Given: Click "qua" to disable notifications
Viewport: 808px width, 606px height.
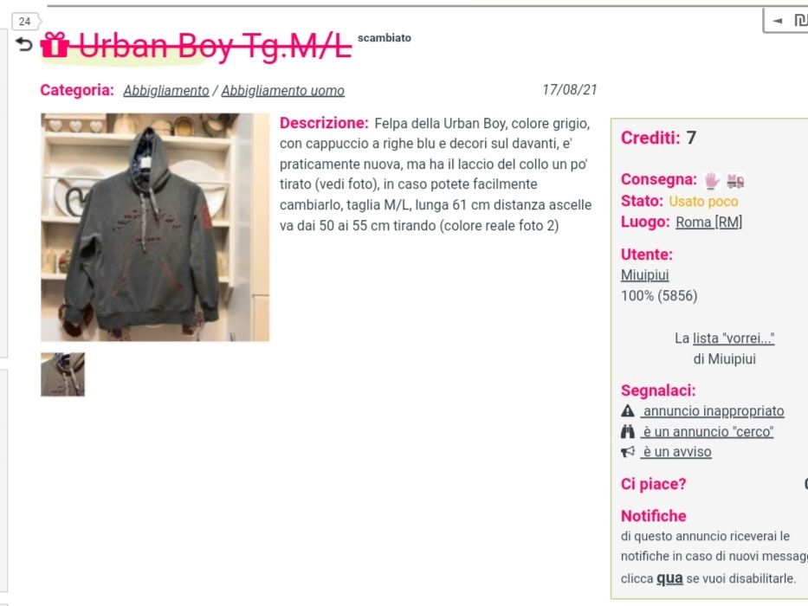Looking at the screenshot, I should pos(669,578).
